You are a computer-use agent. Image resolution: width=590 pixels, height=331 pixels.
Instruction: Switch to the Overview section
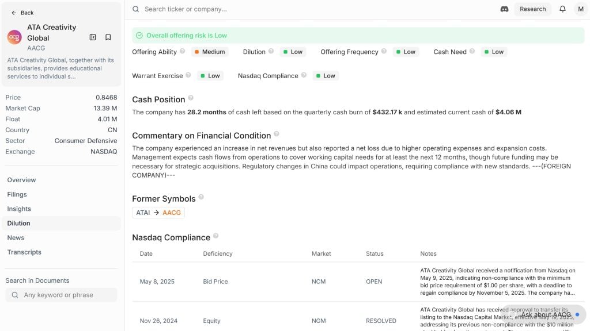[21, 180]
